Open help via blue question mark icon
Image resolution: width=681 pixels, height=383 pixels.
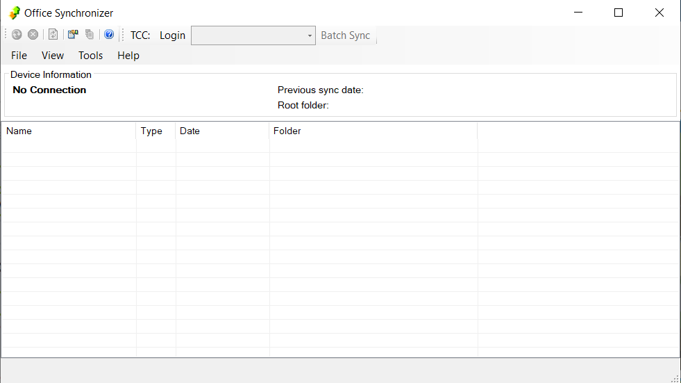click(109, 34)
